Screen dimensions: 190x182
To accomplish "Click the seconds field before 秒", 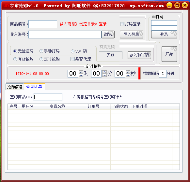I will coord(120,74).
